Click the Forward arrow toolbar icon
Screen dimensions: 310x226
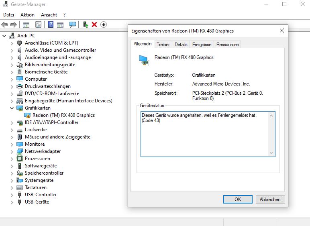[x=13, y=25]
